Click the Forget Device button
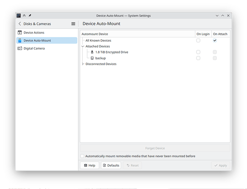 (x=155, y=148)
